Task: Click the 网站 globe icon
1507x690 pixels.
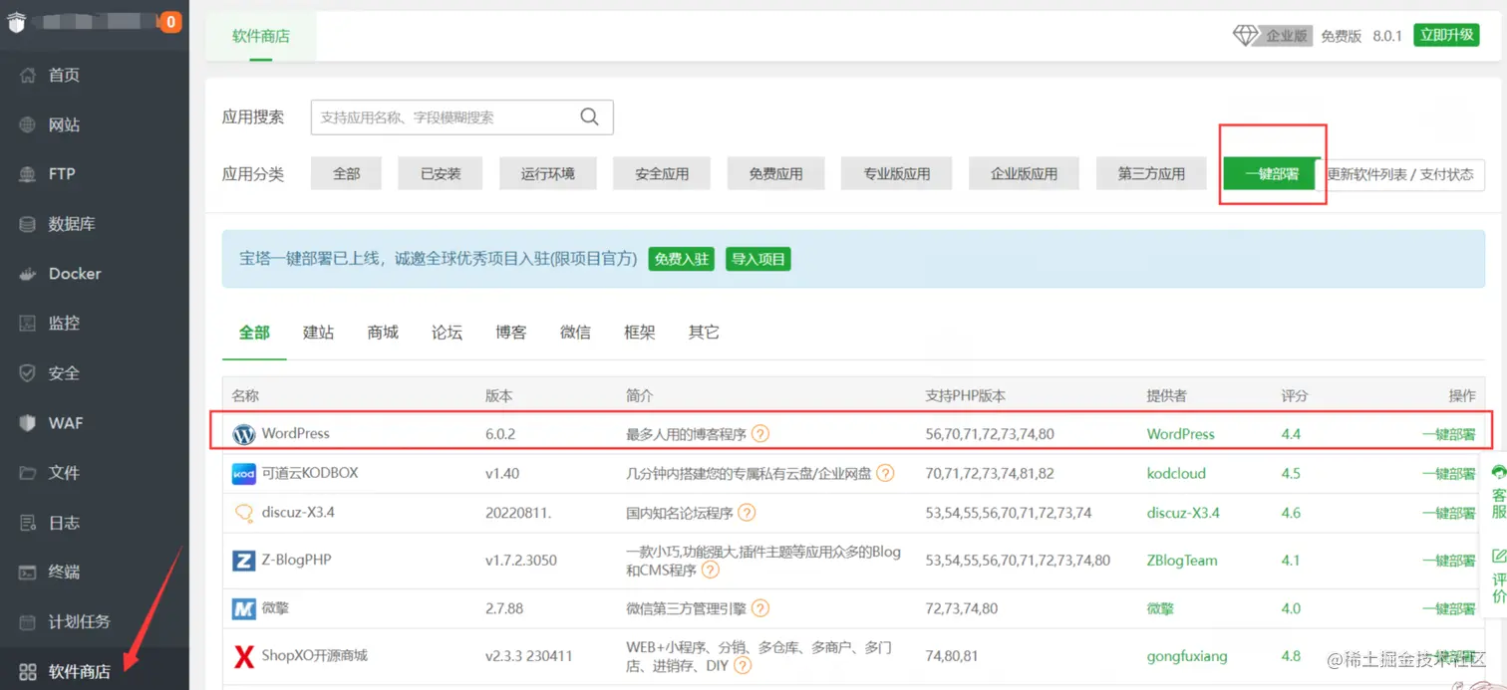Action: [28, 124]
